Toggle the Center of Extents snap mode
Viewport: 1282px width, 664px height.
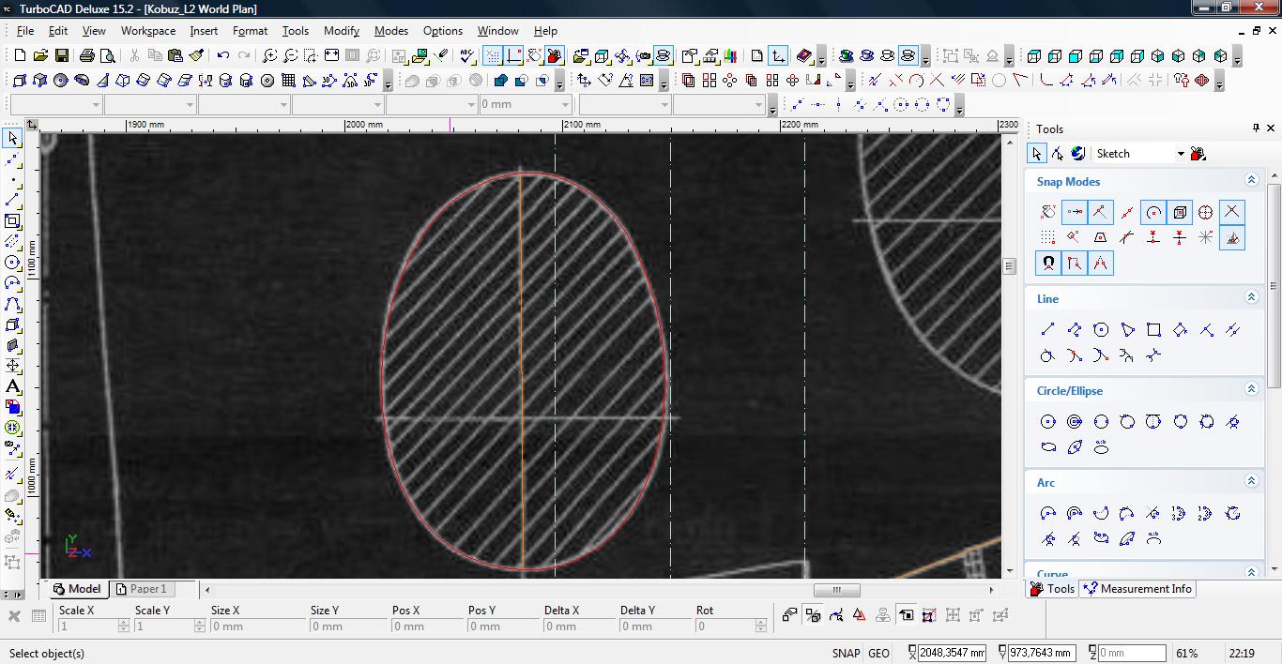1180,212
